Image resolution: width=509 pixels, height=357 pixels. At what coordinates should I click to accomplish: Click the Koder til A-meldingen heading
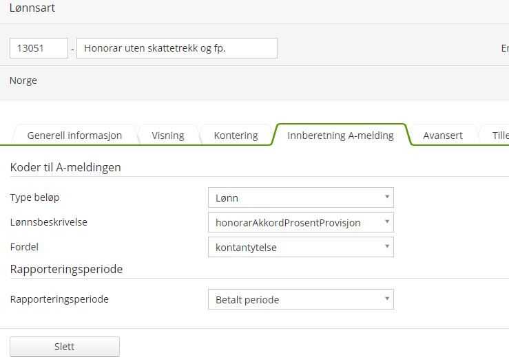[x=65, y=167]
